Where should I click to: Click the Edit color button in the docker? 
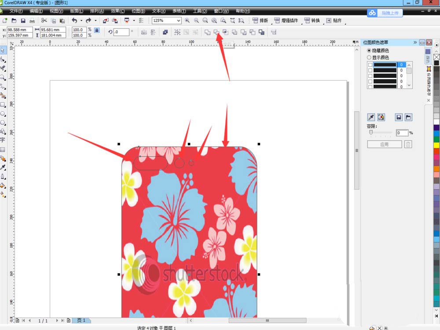381,117
